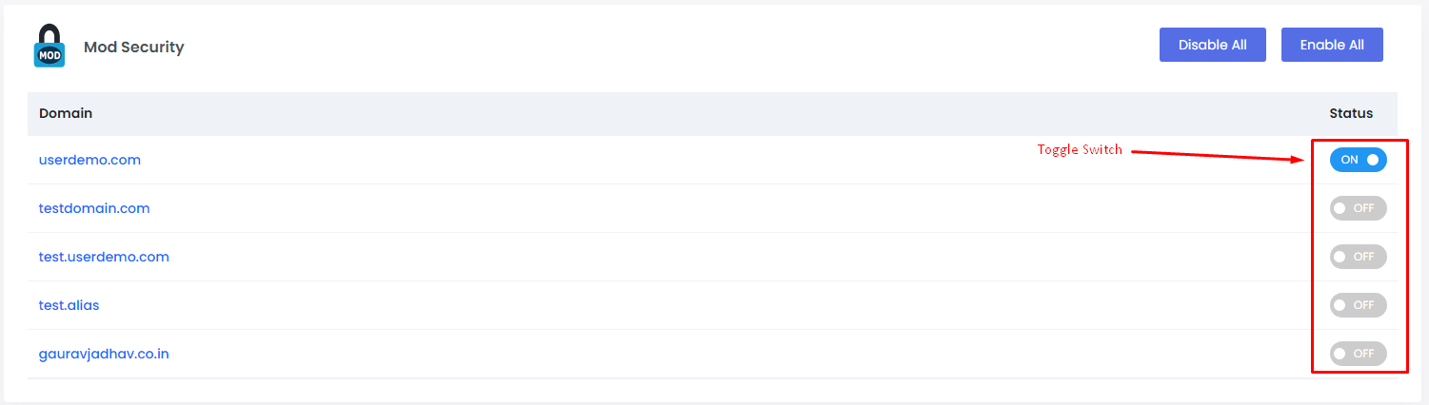Turn off the userdemo.com ON toggle

coord(1358,160)
